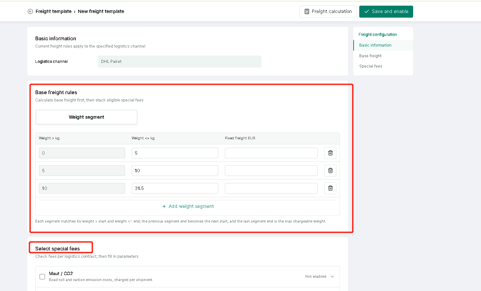Click fixed freight field for 0–5 kg row
This screenshot has height=291, width=481.
[271, 153]
